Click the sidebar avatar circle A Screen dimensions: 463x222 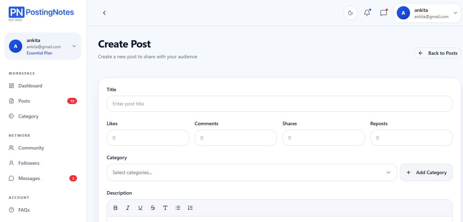[x=16, y=46]
